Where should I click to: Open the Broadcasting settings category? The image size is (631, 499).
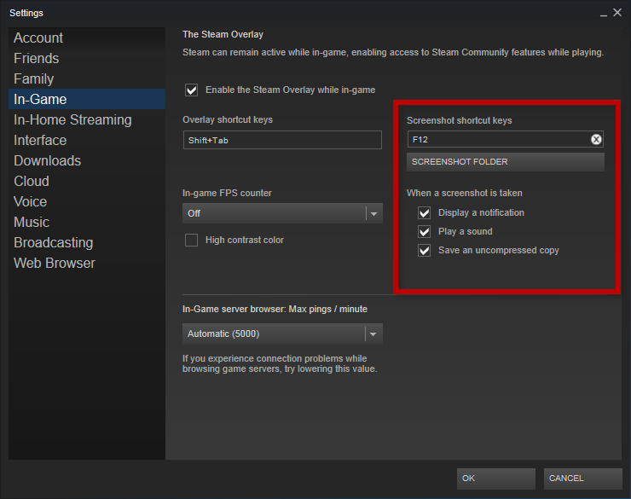click(87, 242)
